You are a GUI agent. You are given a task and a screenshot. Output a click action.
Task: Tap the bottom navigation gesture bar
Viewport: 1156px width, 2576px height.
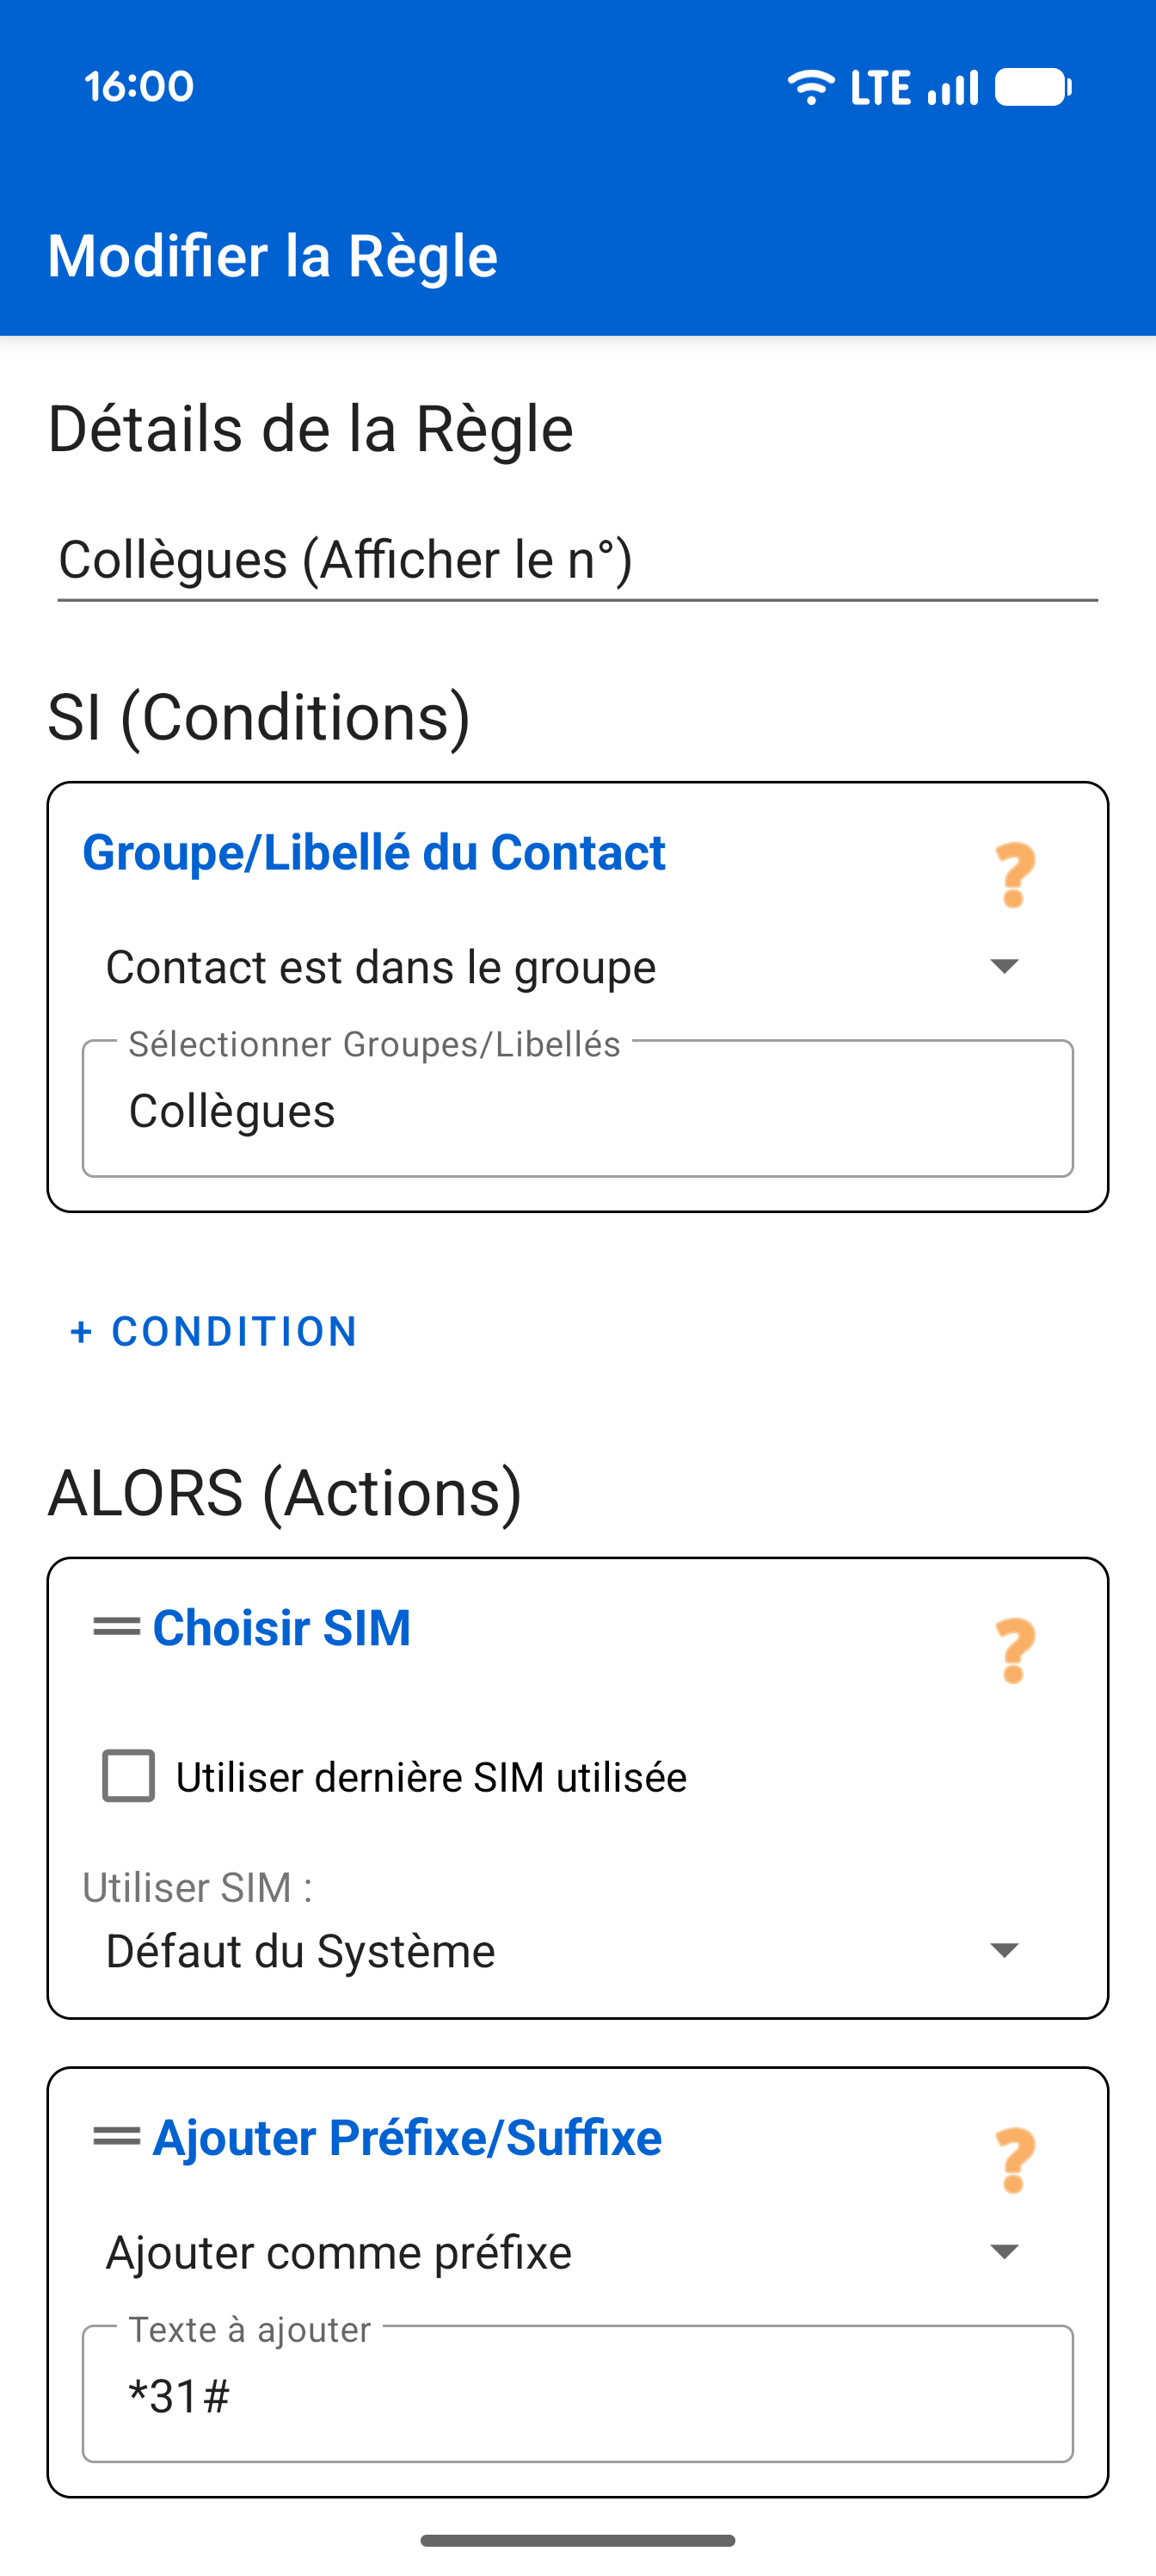[x=577, y=2540]
